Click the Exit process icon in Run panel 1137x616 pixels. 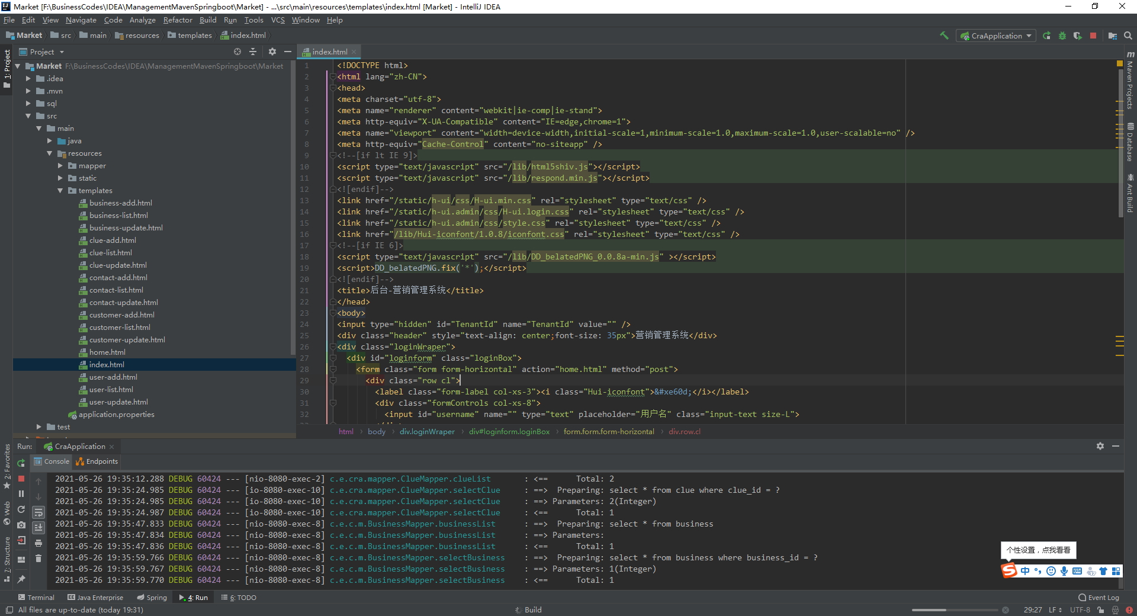pos(21,540)
